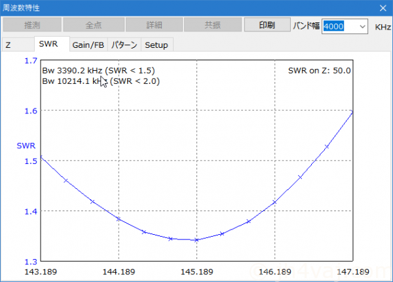The image size is (393, 282).
Task: Click the leftmost curve marker at 143.189
Action: tap(41, 157)
